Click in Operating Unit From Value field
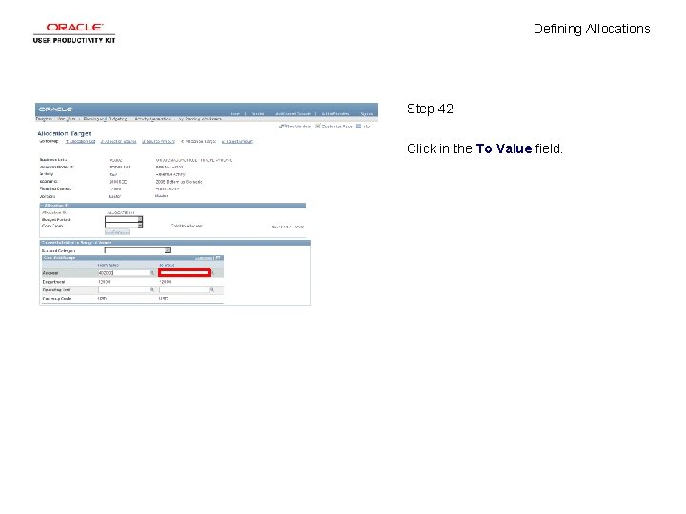Screen dimensions: 686x514 tap(124, 289)
